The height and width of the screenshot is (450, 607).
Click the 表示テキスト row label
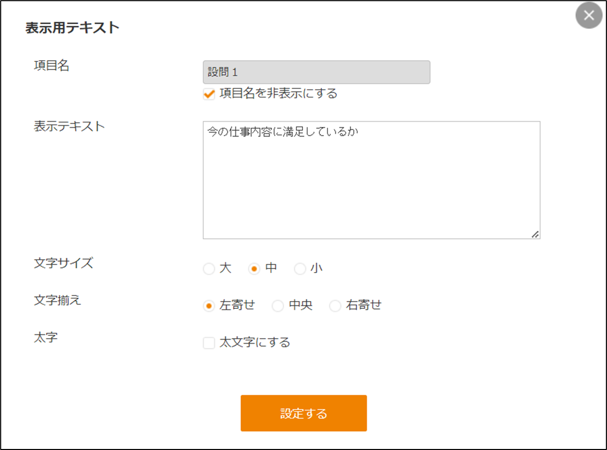point(69,126)
